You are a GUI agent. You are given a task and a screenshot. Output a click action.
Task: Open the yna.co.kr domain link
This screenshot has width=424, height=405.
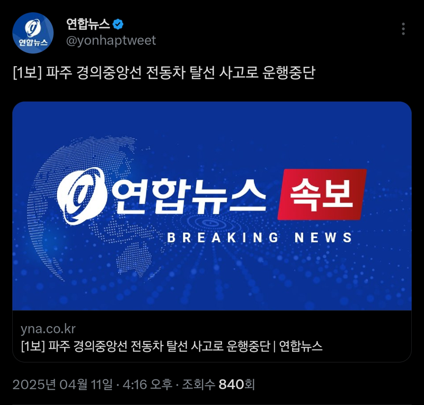point(48,329)
